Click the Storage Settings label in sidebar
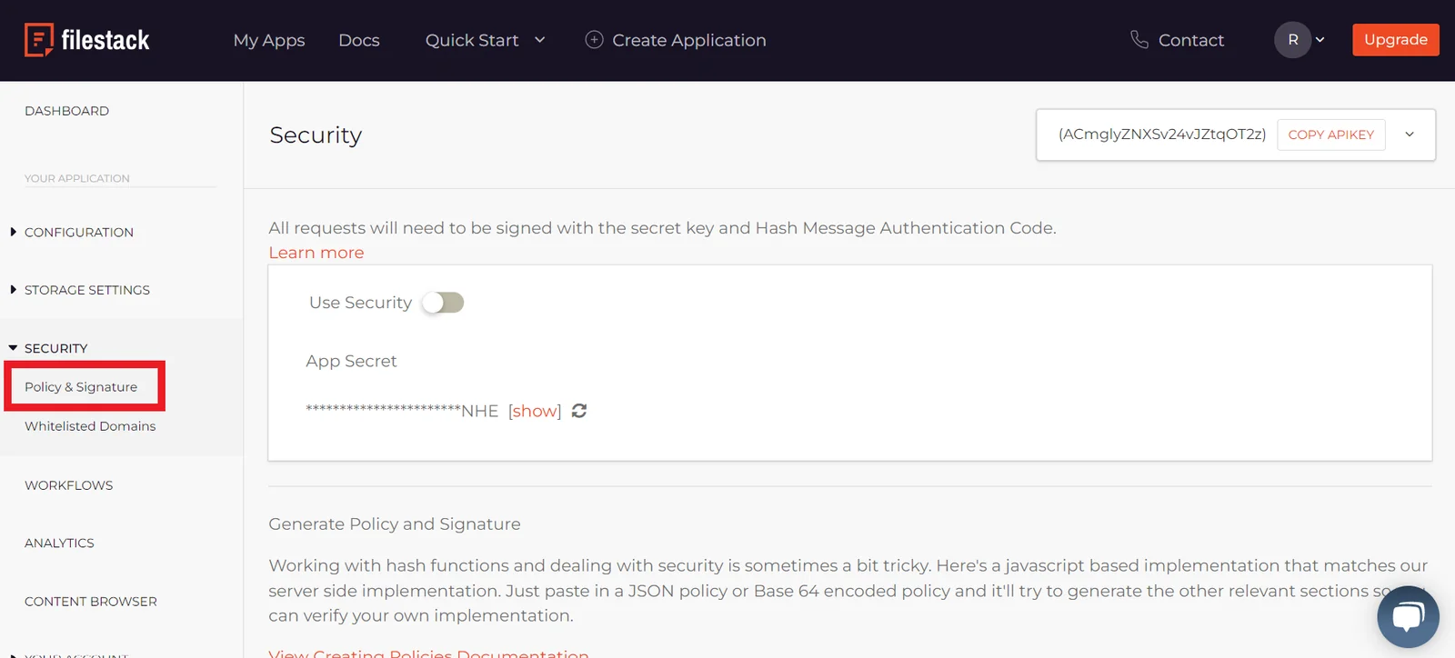The height and width of the screenshot is (658, 1455). point(87,290)
